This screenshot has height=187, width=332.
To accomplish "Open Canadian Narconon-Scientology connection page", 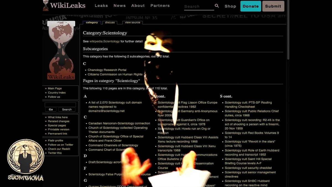I will (119, 123).
